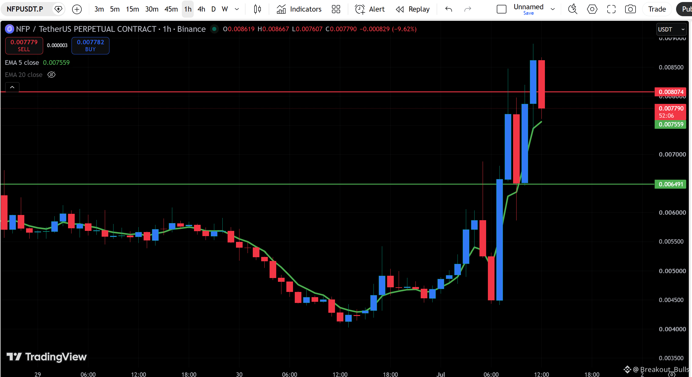The width and height of the screenshot is (692, 377).
Task: Redo the last chart action
Action: coord(468,9)
